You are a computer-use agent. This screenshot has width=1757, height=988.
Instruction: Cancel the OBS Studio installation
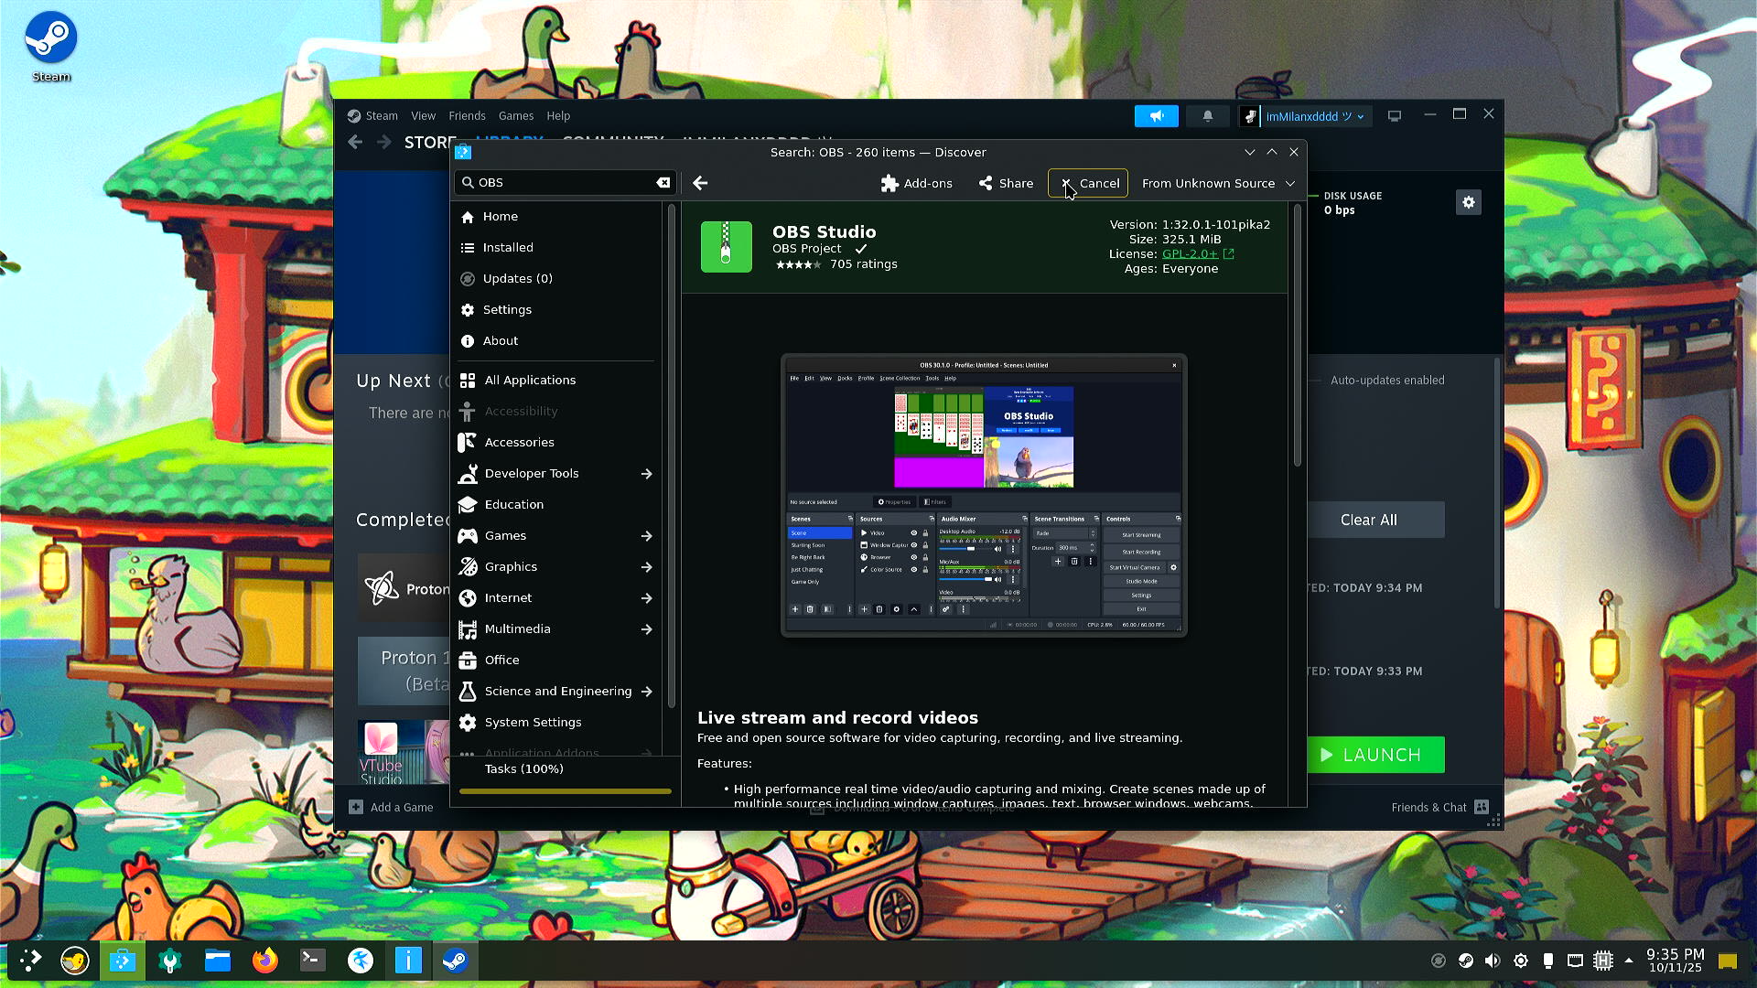point(1088,183)
